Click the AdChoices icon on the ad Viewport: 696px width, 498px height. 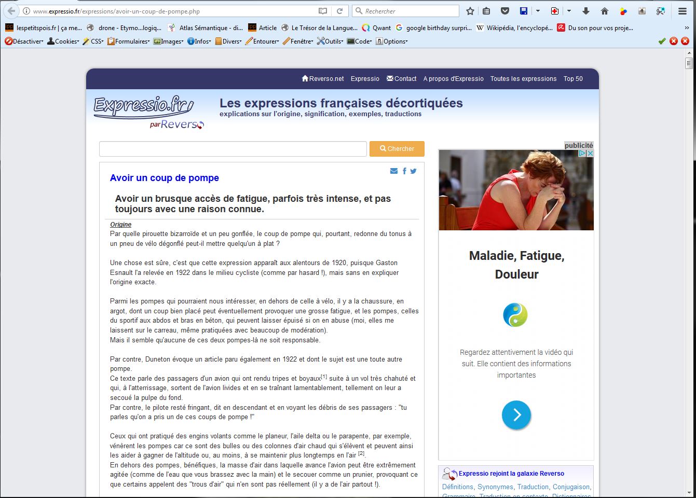(582, 154)
